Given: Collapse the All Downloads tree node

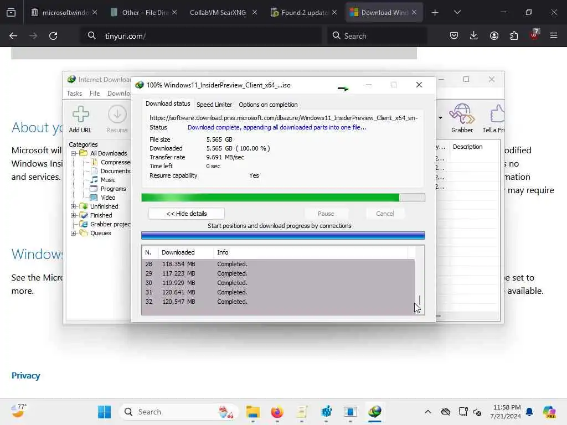Looking at the screenshot, I should point(74,153).
